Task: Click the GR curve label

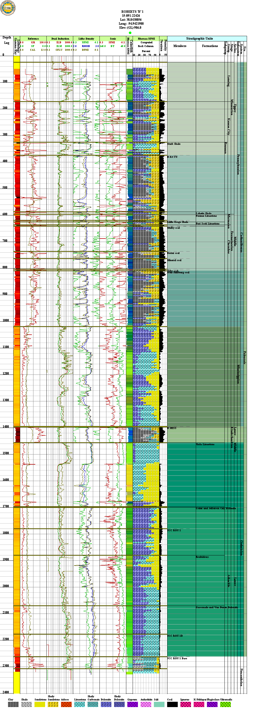Action: click(33, 42)
